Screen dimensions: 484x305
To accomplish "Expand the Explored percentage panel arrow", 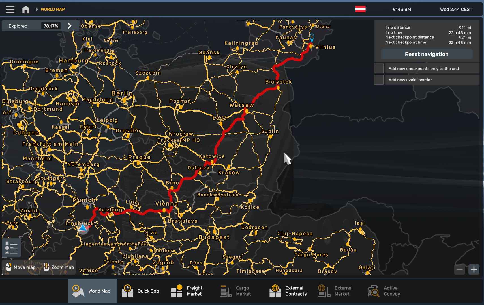I will tap(70, 26).
